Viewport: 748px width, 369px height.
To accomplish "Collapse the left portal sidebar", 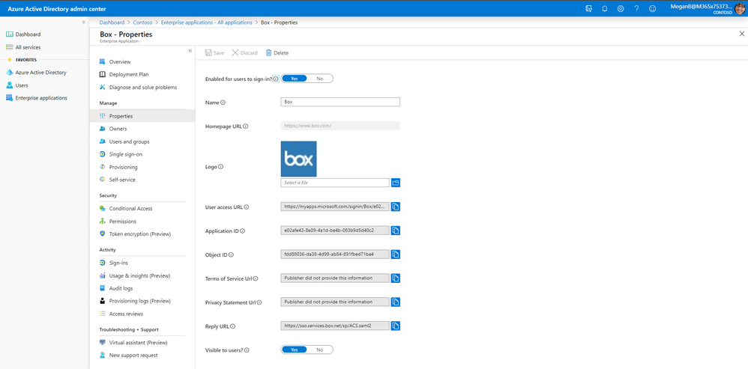I will (x=84, y=22).
